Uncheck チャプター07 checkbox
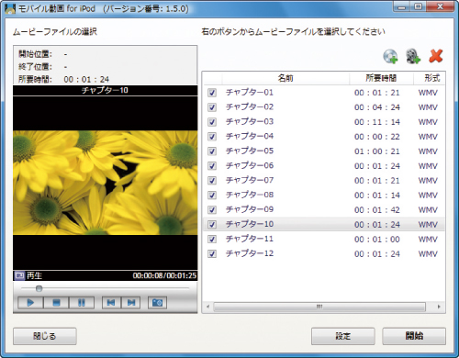This screenshot has width=459, height=358. tap(212, 181)
